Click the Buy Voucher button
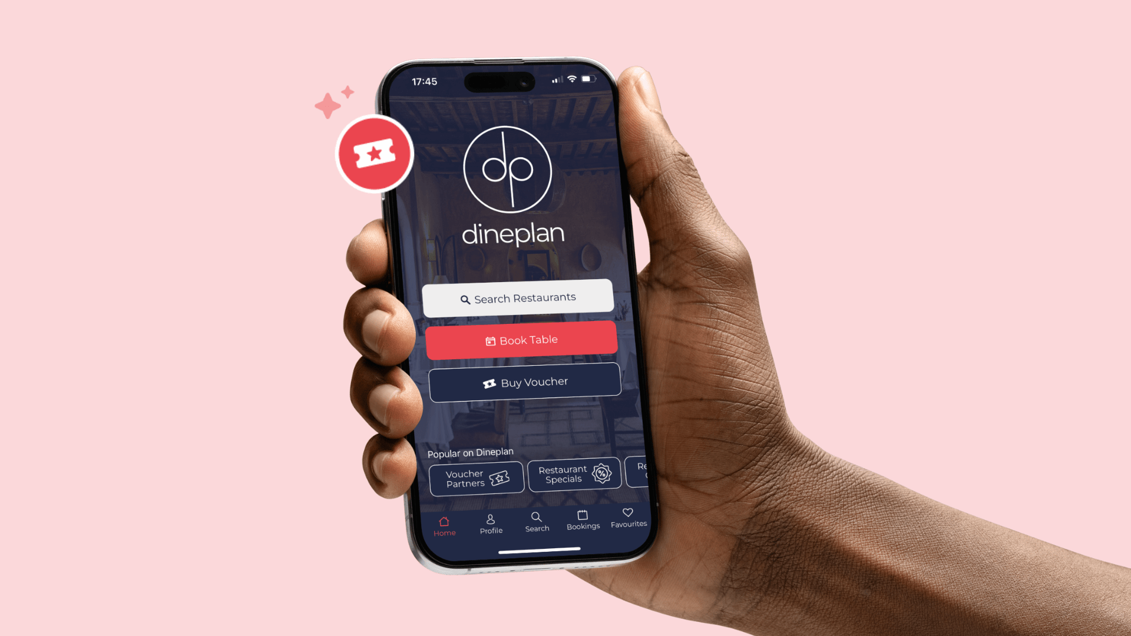 [525, 381]
